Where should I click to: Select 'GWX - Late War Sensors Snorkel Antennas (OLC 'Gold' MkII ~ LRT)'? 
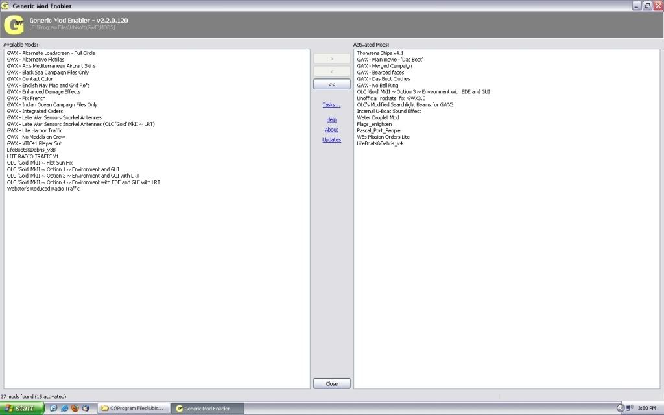coord(81,124)
